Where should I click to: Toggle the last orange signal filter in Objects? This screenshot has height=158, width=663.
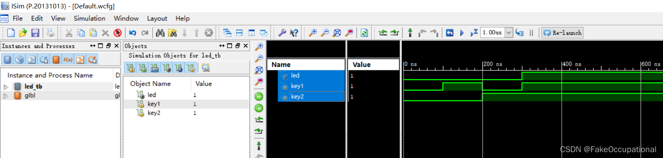point(191,68)
